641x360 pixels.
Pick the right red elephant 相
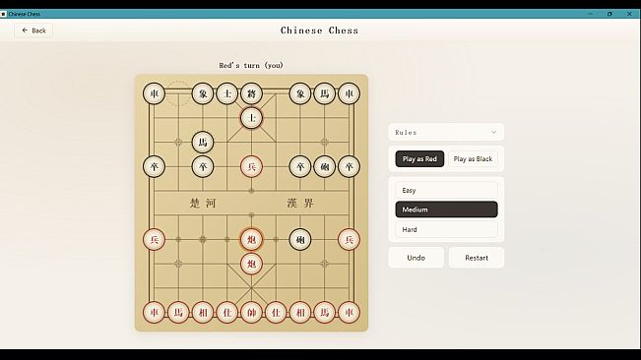click(x=300, y=312)
